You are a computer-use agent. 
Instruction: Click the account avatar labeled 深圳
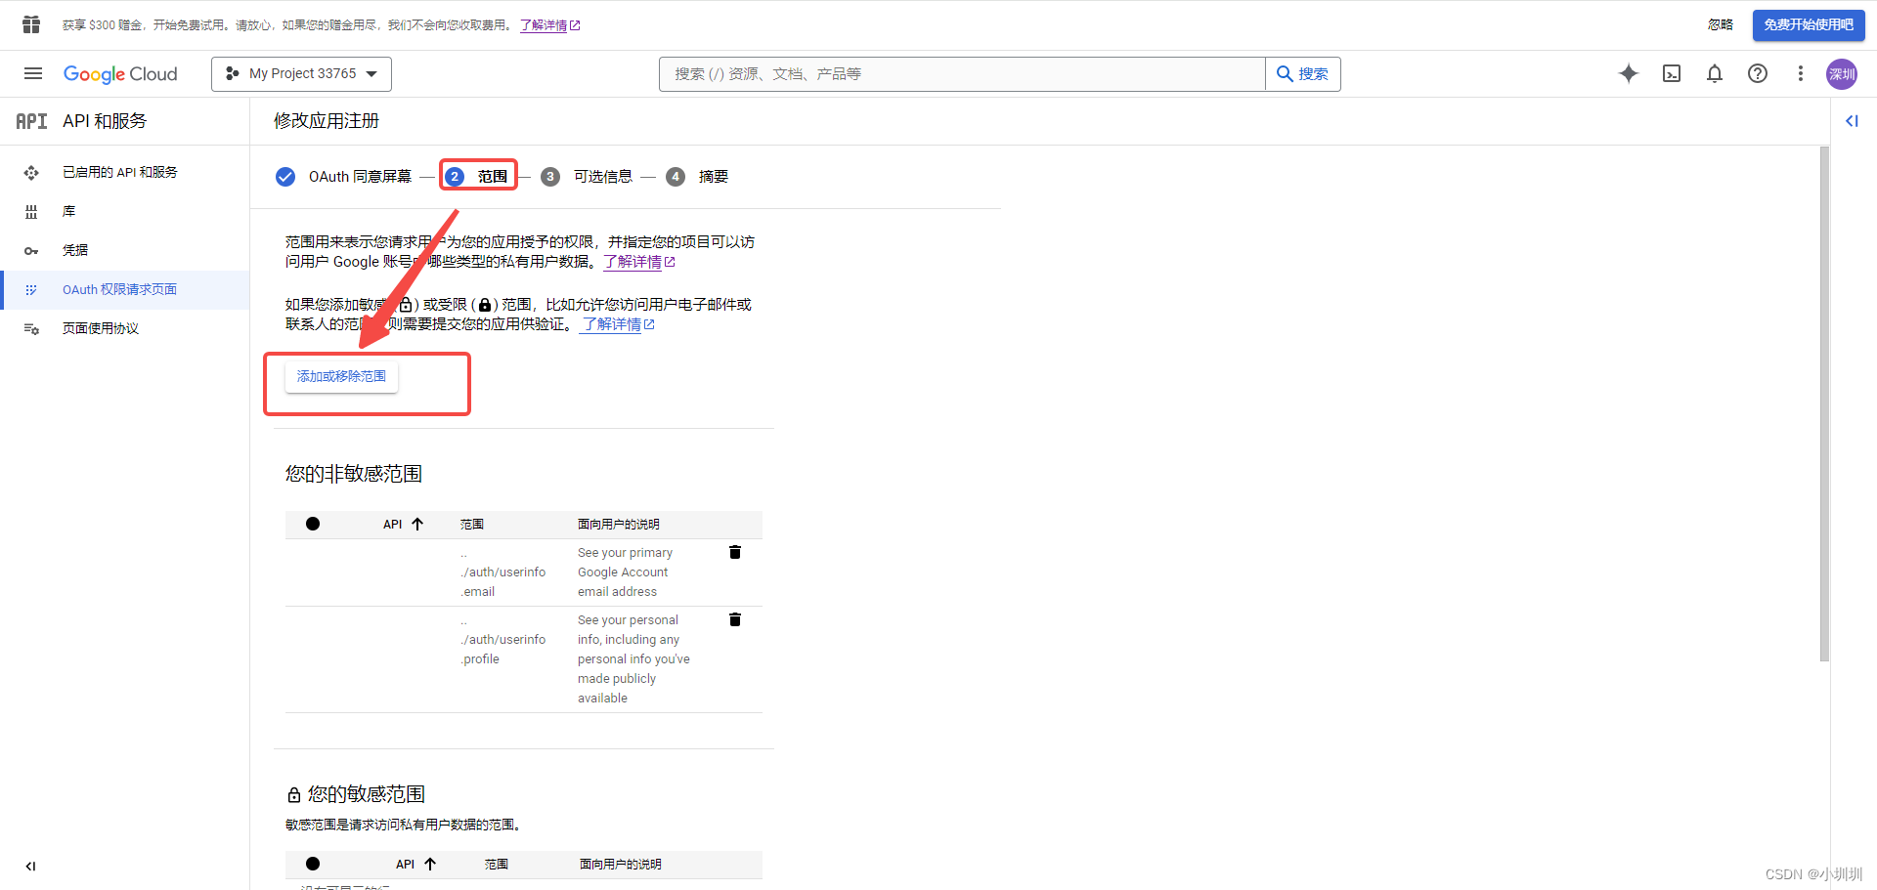[x=1842, y=73]
